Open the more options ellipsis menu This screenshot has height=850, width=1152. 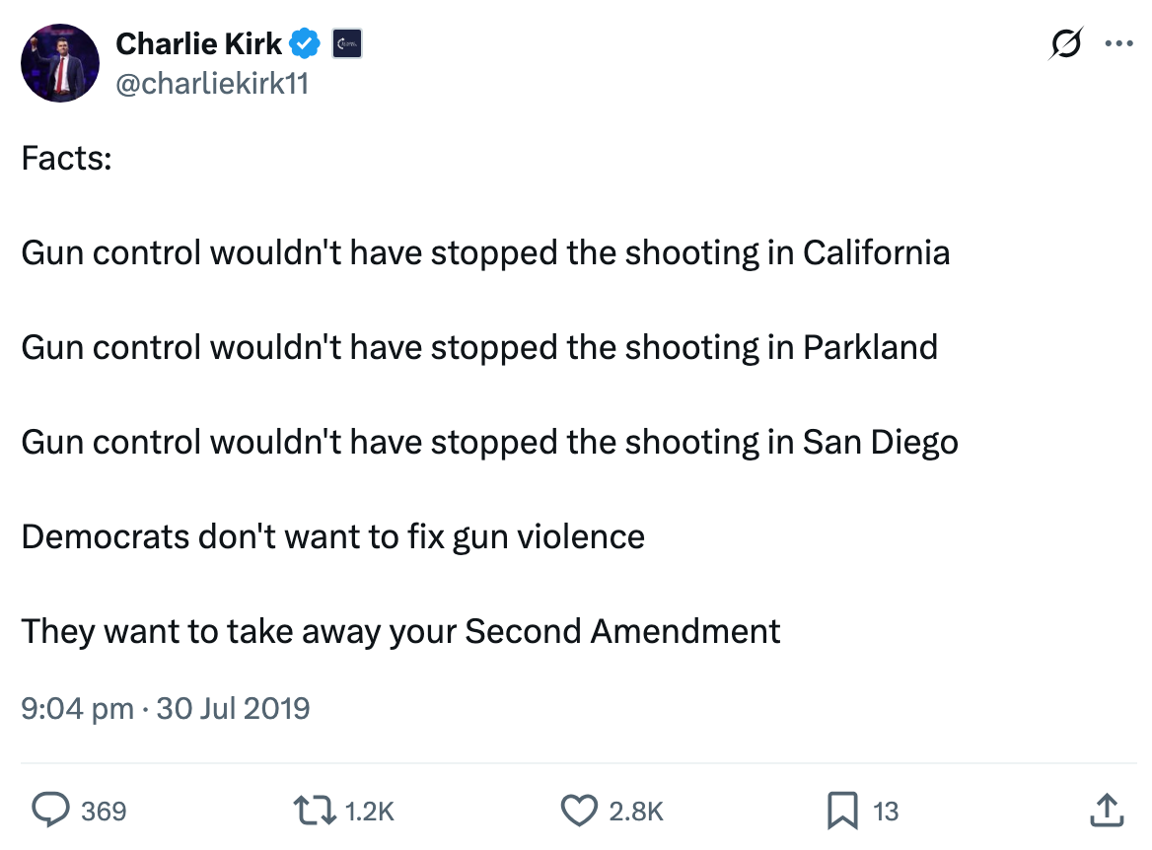coord(1118,42)
